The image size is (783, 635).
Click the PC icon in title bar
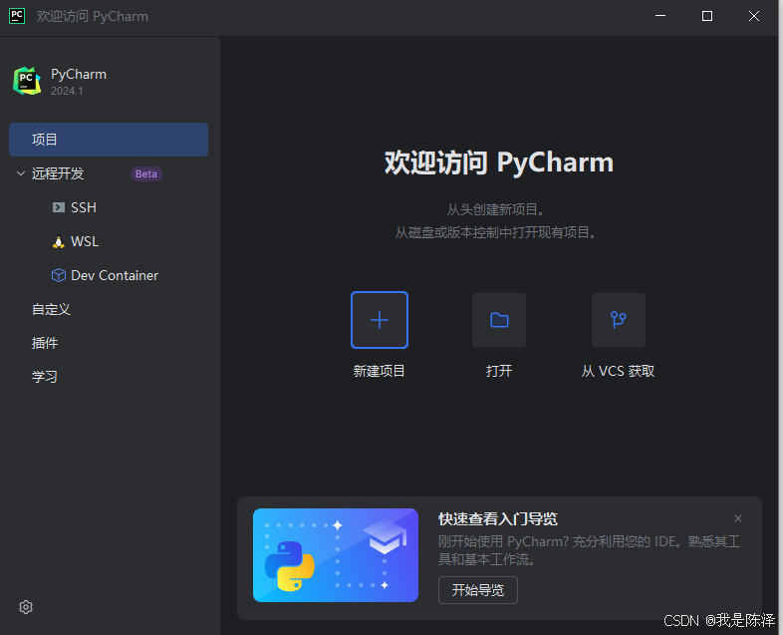(17, 16)
